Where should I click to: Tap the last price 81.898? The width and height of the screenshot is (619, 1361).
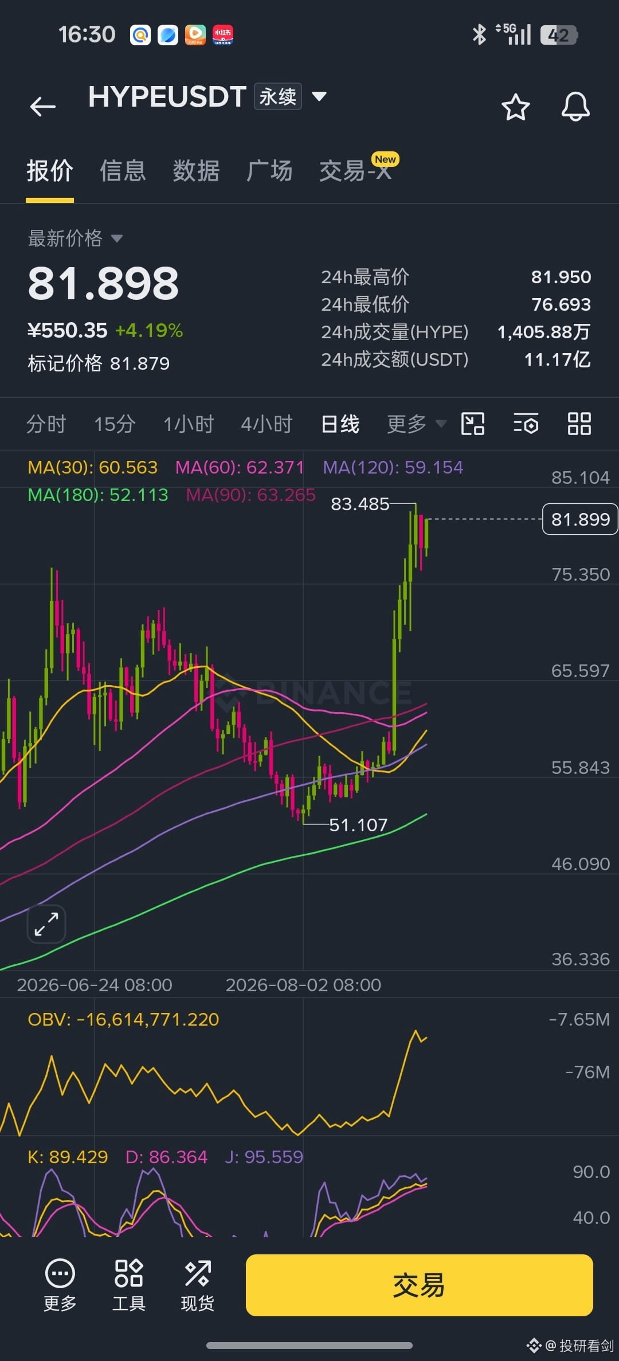pyautogui.click(x=103, y=283)
